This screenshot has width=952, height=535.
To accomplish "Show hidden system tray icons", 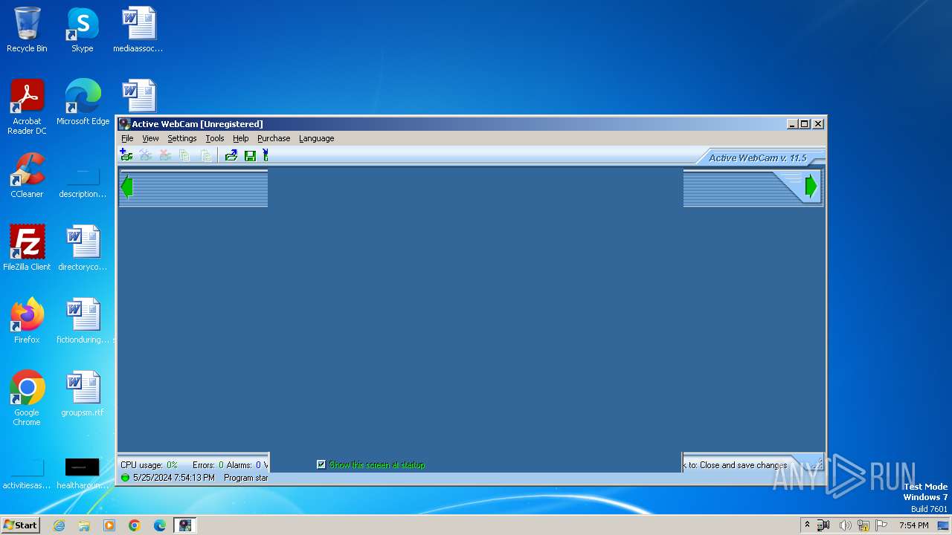I will [x=807, y=525].
